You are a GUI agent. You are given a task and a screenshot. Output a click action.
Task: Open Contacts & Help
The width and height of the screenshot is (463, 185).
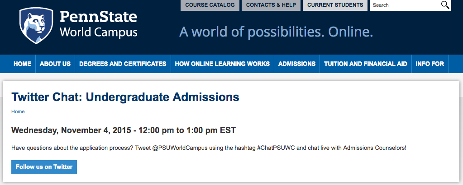tap(271, 5)
